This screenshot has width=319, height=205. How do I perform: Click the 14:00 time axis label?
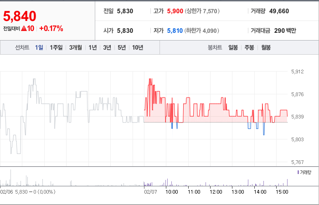pos(260,192)
